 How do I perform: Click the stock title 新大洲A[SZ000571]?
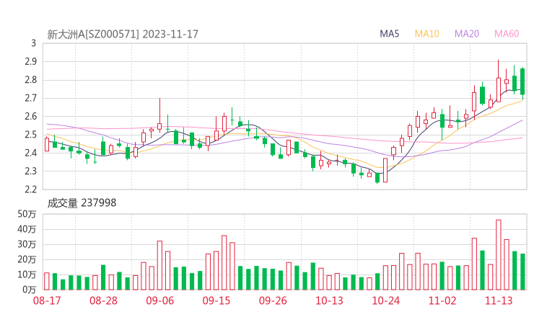click(x=93, y=35)
